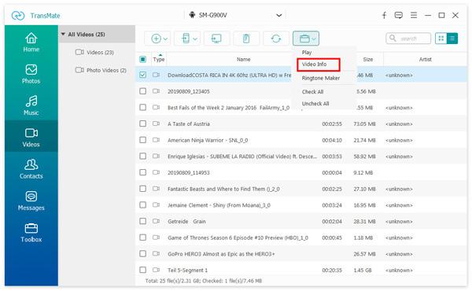Viewport: 472px width, 291px height.
Task: Select the Tail 5-Segment 1 video row
Action: coord(301,270)
